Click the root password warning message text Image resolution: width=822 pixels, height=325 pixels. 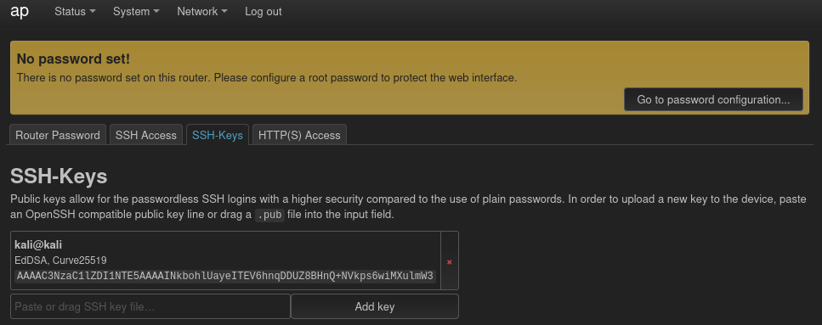click(x=267, y=78)
